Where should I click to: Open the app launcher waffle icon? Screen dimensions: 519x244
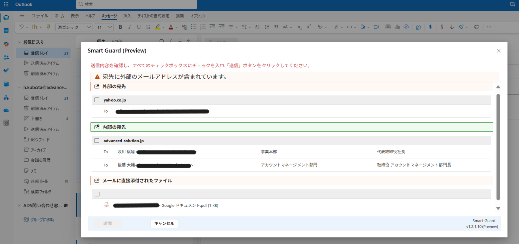point(6,4)
